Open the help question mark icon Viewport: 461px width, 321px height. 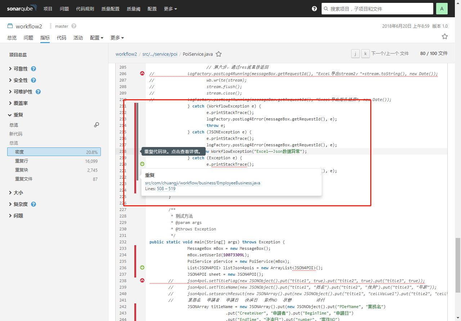(x=314, y=9)
